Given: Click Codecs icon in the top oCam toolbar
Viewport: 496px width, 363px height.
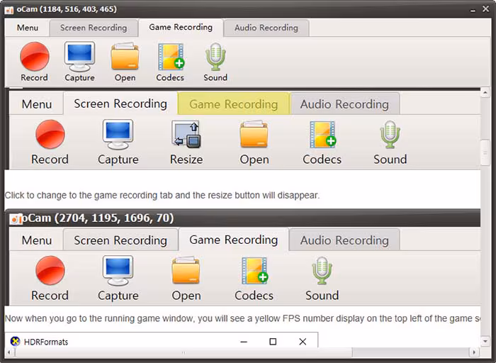Looking at the screenshot, I should click(x=171, y=57).
